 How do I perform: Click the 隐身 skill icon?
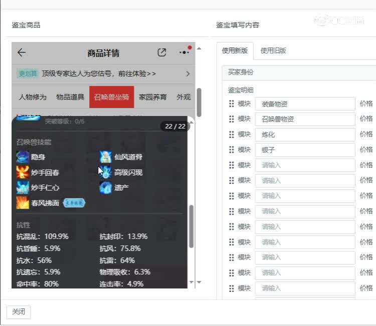point(23,157)
